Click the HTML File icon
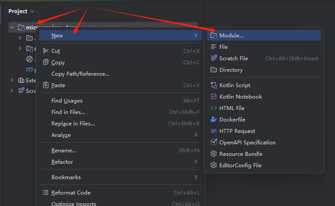 (x=214, y=108)
